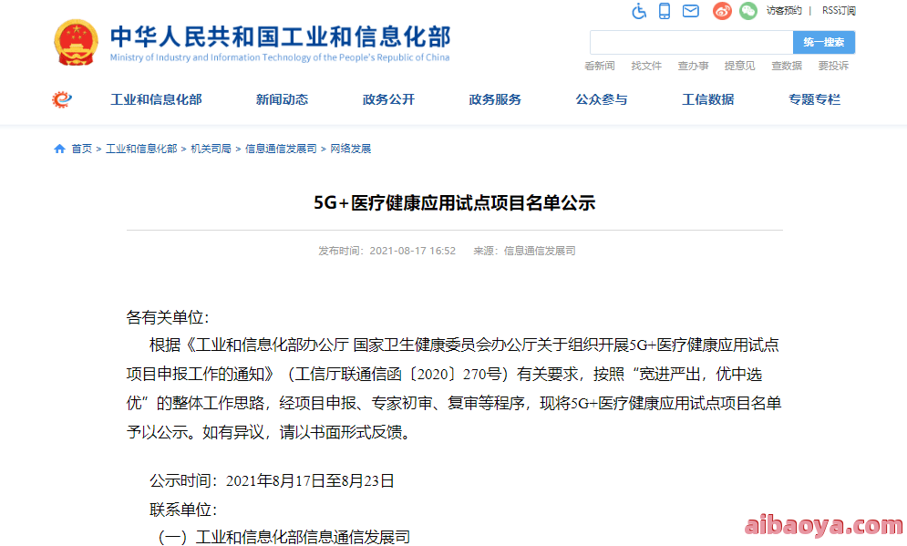Go to 首页 in the breadcrumb
The width and height of the screenshot is (907, 546).
pyautogui.click(x=81, y=149)
